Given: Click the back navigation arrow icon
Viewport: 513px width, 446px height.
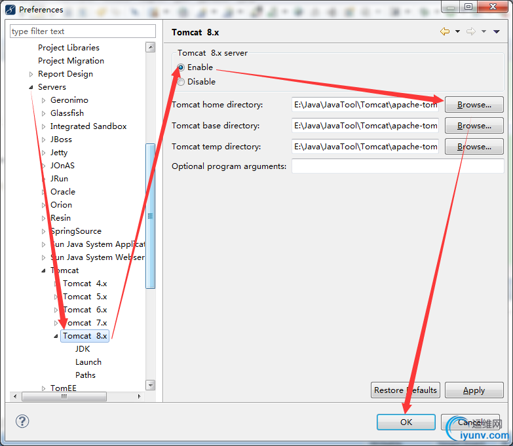Looking at the screenshot, I should click(445, 31).
